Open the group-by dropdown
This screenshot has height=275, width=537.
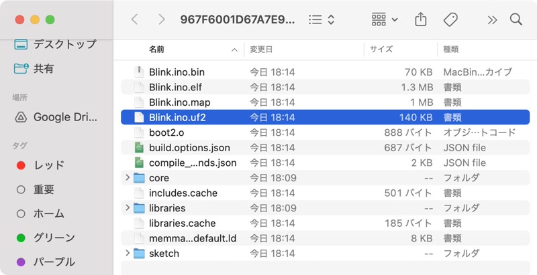[x=385, y=19]
